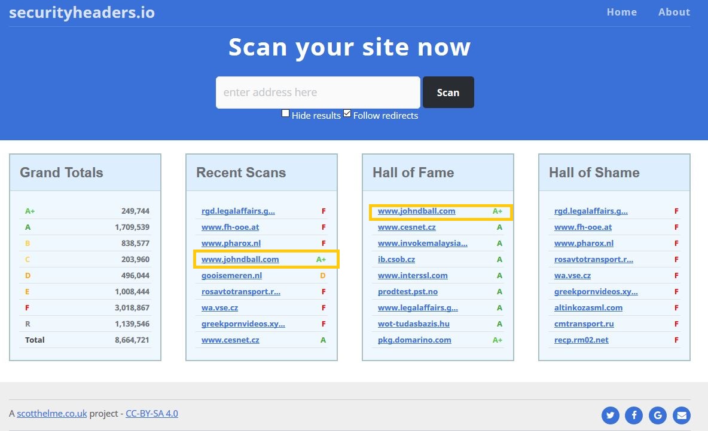The height and width of the screenshot is (431, 708).
Task: Click the Grand Totals panel heading
Action: (x=62, y=173)
